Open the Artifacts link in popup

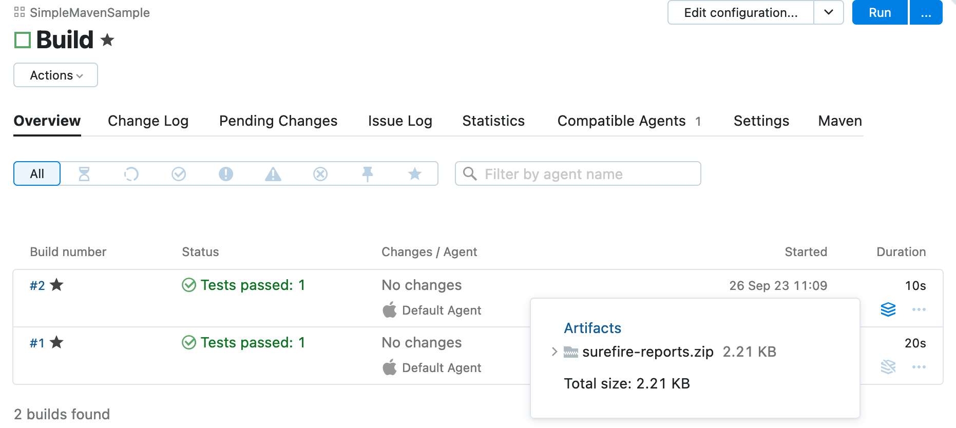tap(592, 328)
